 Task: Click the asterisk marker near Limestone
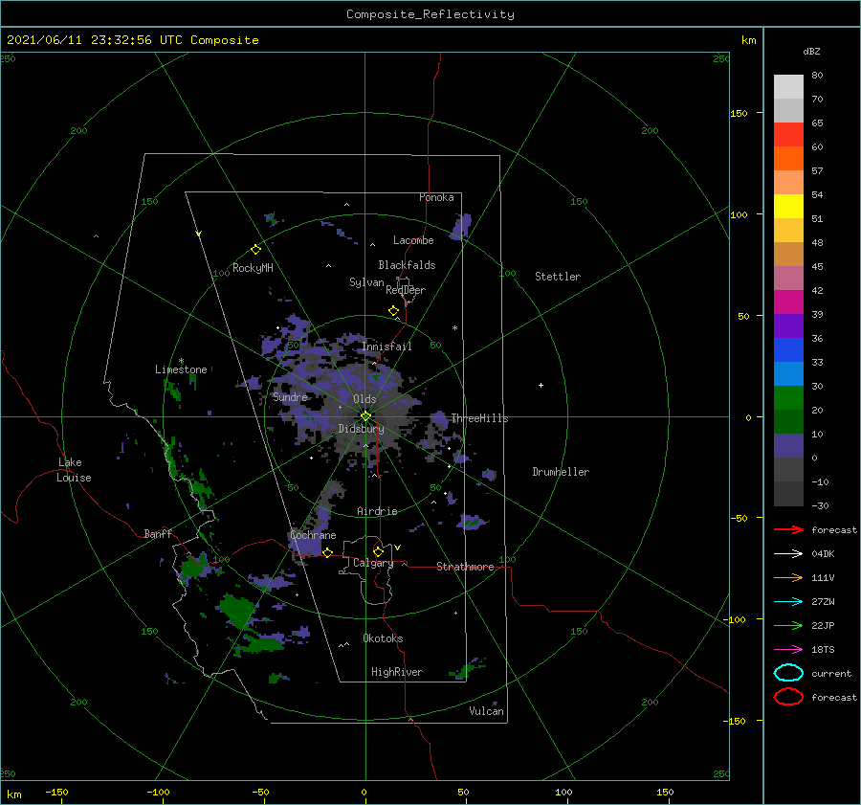pyautogui.click(x=181, y=361)
